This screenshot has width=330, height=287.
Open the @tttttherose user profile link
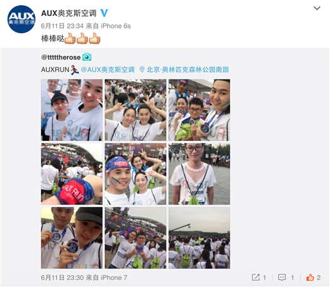(61, 57)
